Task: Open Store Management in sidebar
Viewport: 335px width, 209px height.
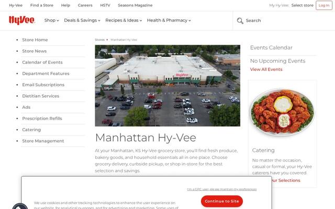Action: [43, 141]
